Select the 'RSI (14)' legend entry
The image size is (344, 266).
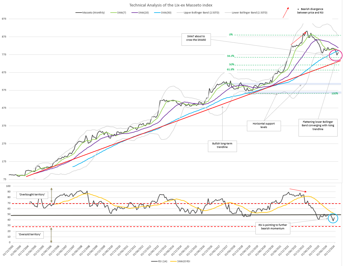(159, 261)
